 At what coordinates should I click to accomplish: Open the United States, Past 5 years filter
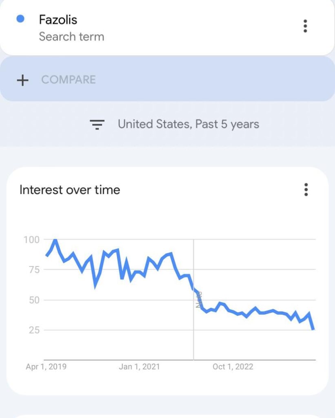pyautogui.click(x=188, y=124)
